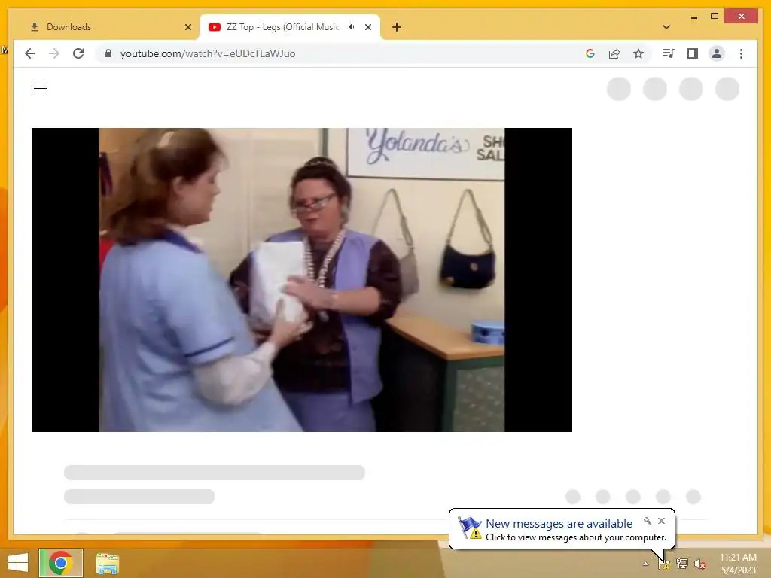Switch to the Downloads tab
The width and height of the screenshot is (771, 578).
[x=103, y=27]
